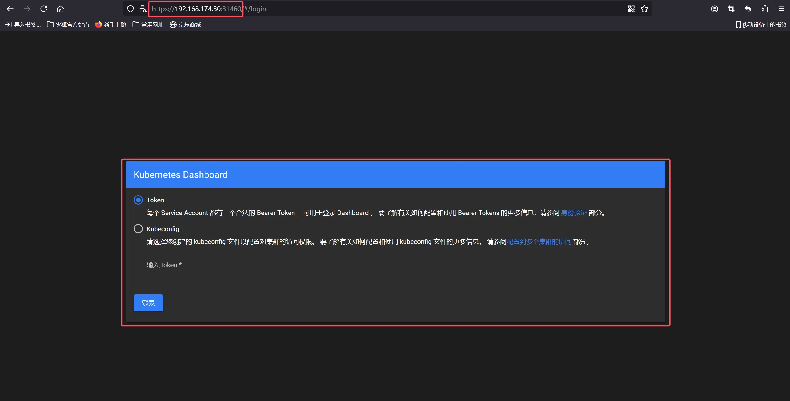Select the Token radio button
Screen dimensions: 790x401
click(x=138, y=200)
